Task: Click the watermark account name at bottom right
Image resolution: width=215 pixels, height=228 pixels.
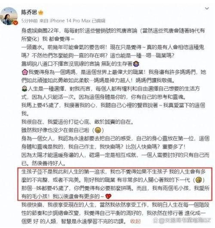Action: tap(184, 221)
